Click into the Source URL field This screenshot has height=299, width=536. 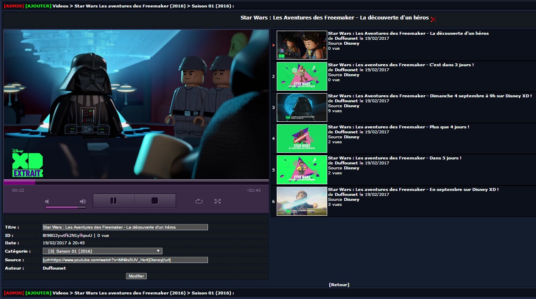(x=125, y=260)
